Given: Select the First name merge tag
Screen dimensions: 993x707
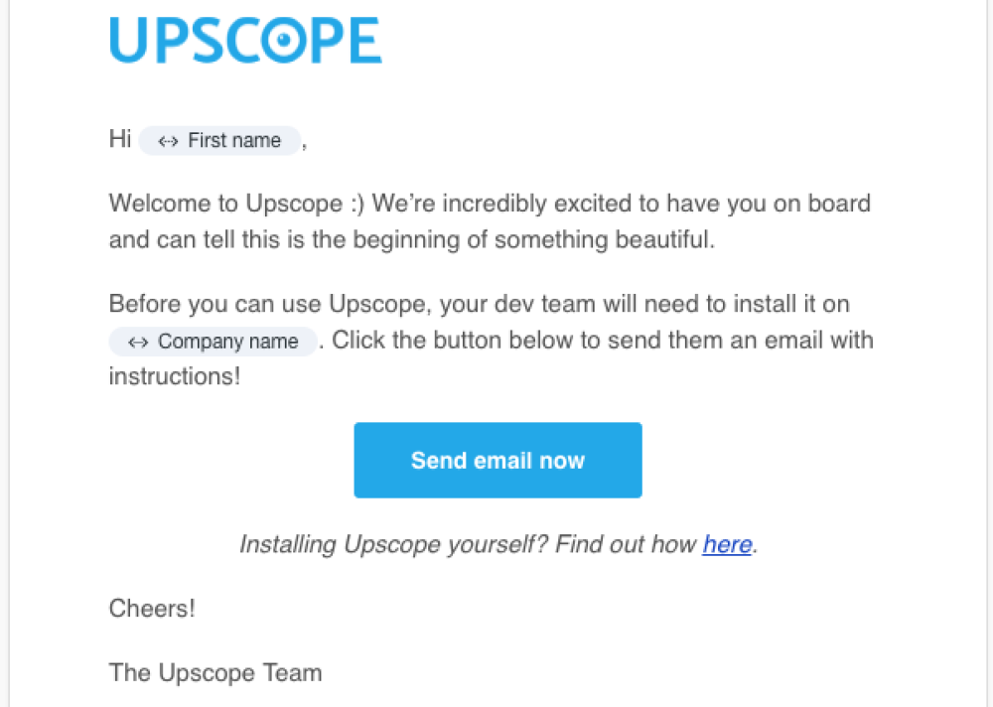Looking at the screenshot, I should 219,141.
